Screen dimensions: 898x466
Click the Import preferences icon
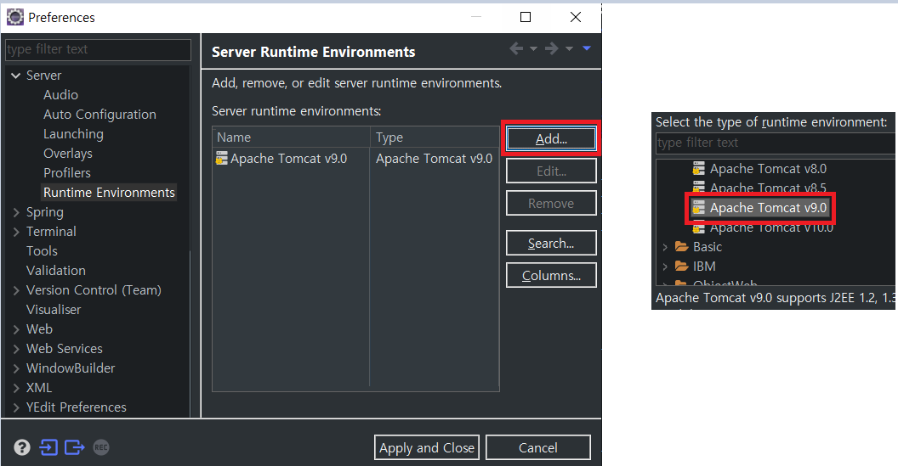click(48, 447)
